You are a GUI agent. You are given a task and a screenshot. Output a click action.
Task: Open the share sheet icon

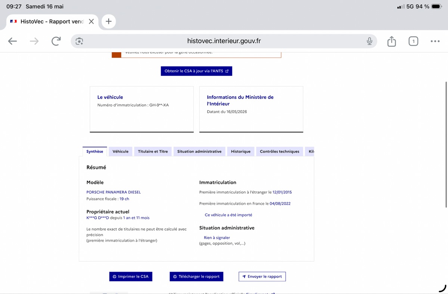point(391,41)
